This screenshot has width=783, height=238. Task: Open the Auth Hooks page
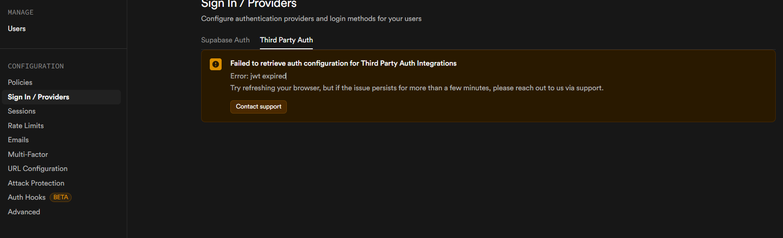coord(27,197)
